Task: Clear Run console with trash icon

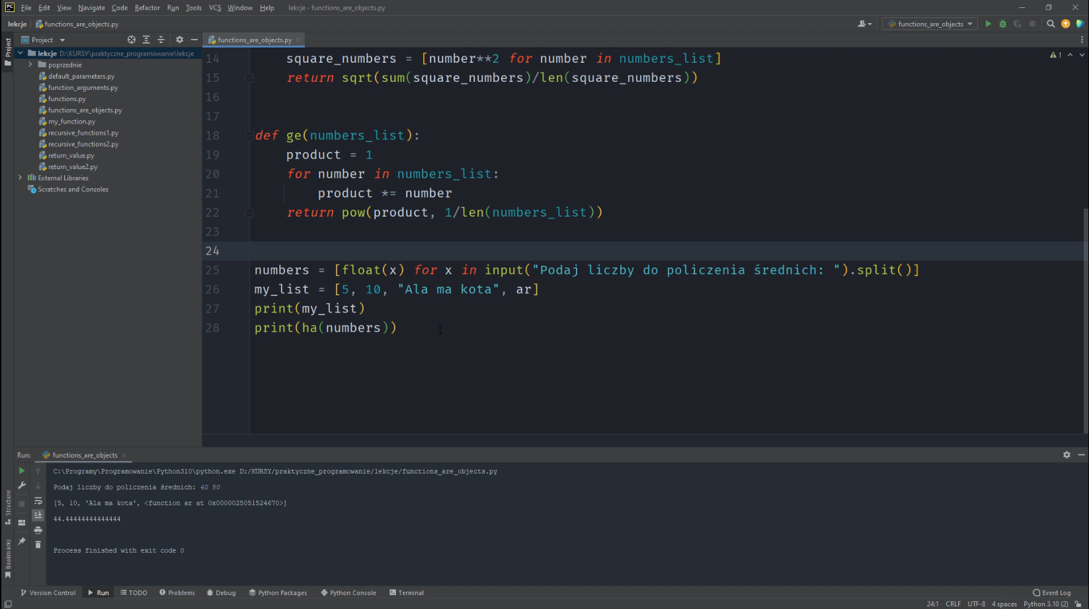Action: [x=38, y=544]
